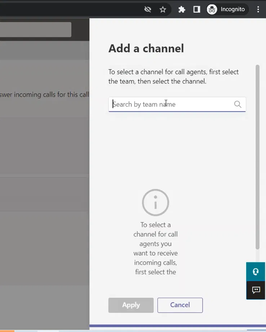Click the instruction text below the heading
The width and height of the screenshot is (266, 332).
[x=173, y=76]
